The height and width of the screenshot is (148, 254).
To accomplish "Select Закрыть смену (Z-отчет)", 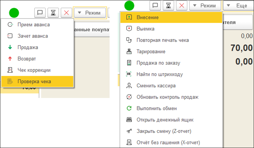I will coord(164,131).
